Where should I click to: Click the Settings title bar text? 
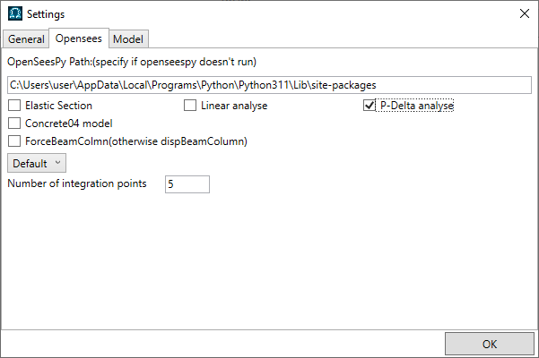pyautogui.click(x=46, y=14)
